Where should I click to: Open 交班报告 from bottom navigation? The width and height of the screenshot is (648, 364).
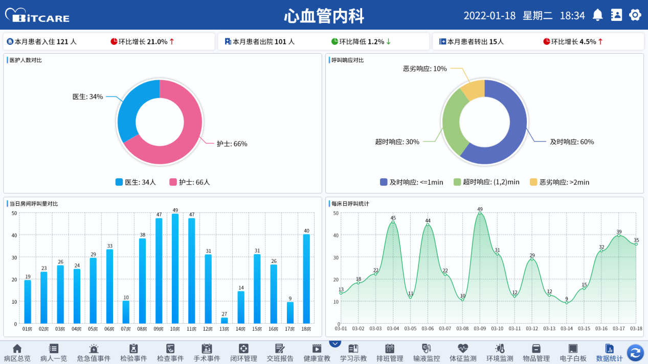tap(280, 353)
